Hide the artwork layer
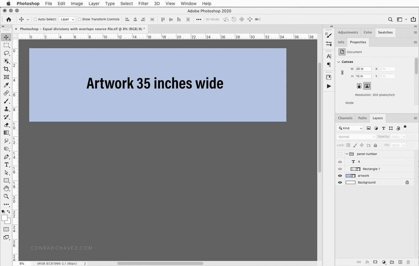The height and width of the screenshot is (266, 419). tap(340, 176)
